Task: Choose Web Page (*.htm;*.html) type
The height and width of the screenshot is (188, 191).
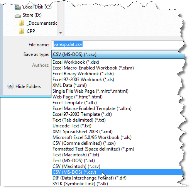Action: coord(117,97)
